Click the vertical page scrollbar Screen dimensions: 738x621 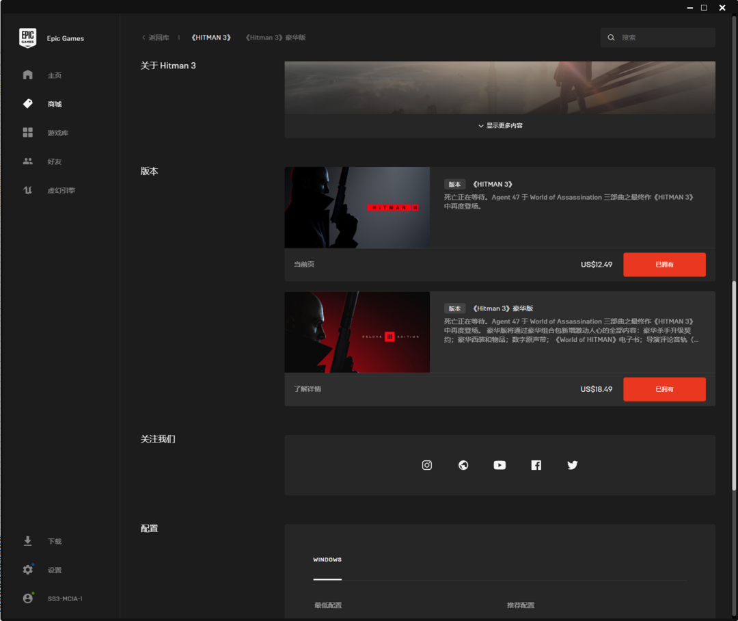click(733, 386)
